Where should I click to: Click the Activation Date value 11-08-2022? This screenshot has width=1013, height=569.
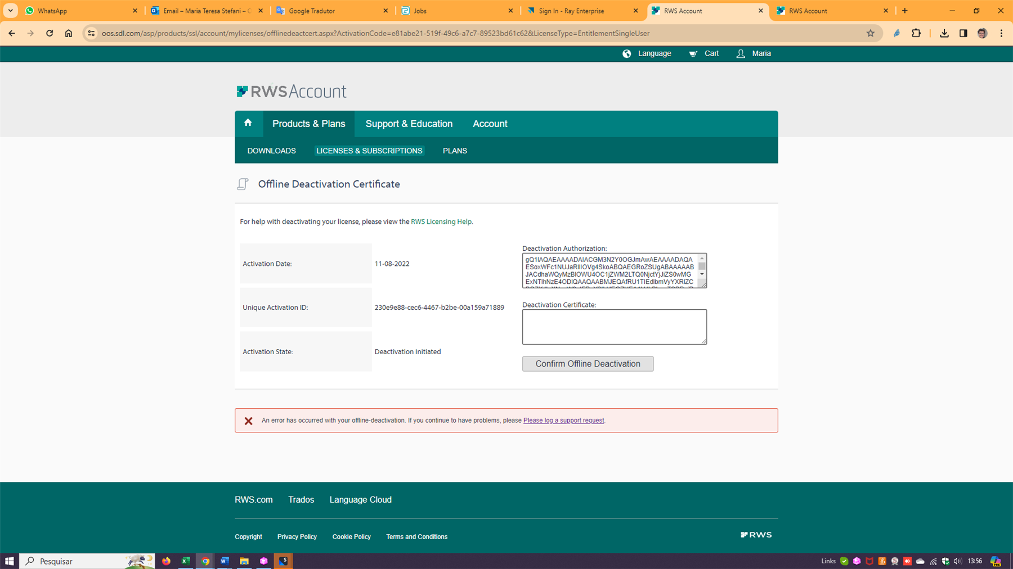coord(392,264)
